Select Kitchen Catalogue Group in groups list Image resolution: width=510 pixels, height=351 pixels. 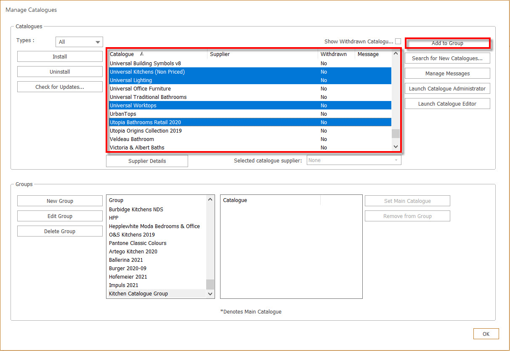pos(138,294)
